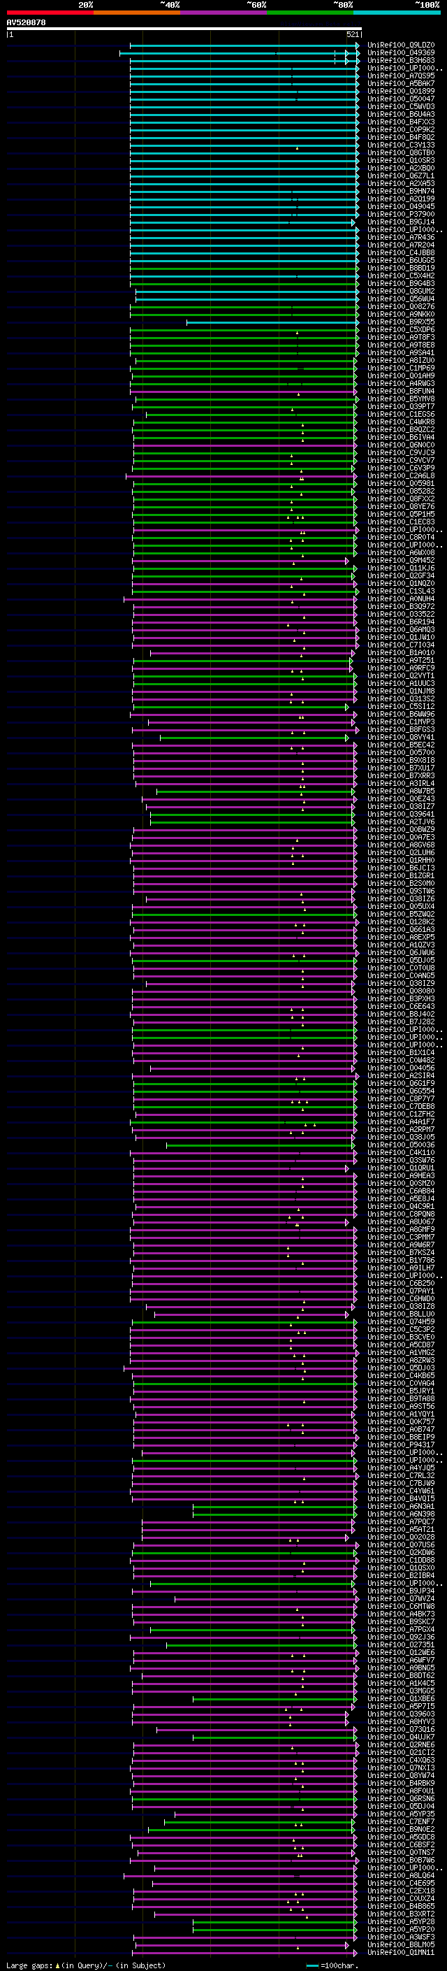Click label UniRef100_O49045
Viewport: 447px width, 1971px height.
401,206
